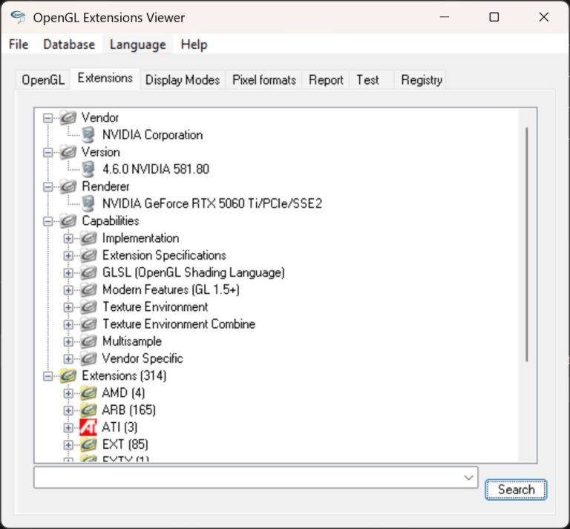Viewport: 570px width, 529px height.
Task: Click the NVIDIA Corporation device icon
Action: [x=88, y=135]
